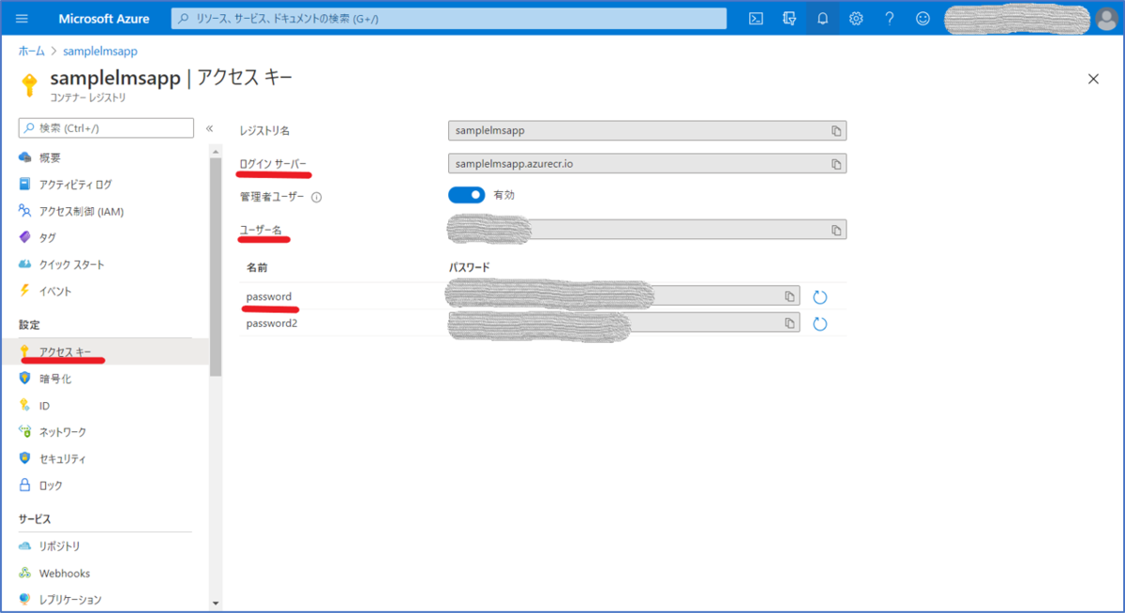Go to samplelmsapp breadcrumb link
The width and height of the screenshot is (1125, 613).
click(x=100, y=51)
